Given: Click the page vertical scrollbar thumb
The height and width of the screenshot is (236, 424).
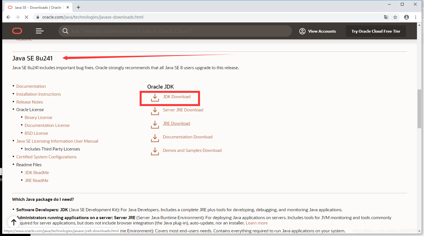Looking at the screenshot, I should point(419,109).
